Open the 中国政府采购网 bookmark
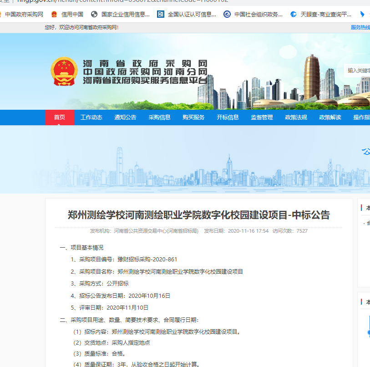This screenshot has width=370, height=367. tap(24, 15)
